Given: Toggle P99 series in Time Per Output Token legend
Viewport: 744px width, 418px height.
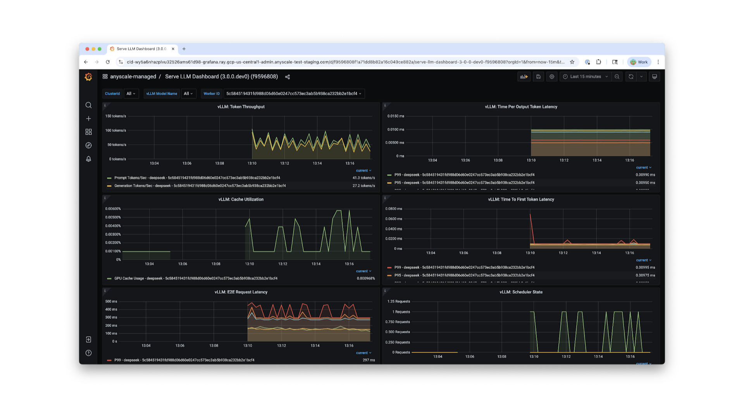Looking at the screenshot, I should pos(464,175).
